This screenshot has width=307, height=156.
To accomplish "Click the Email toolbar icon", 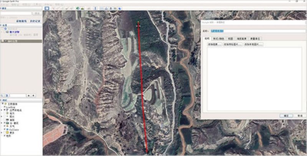I will tap(101, 8).
